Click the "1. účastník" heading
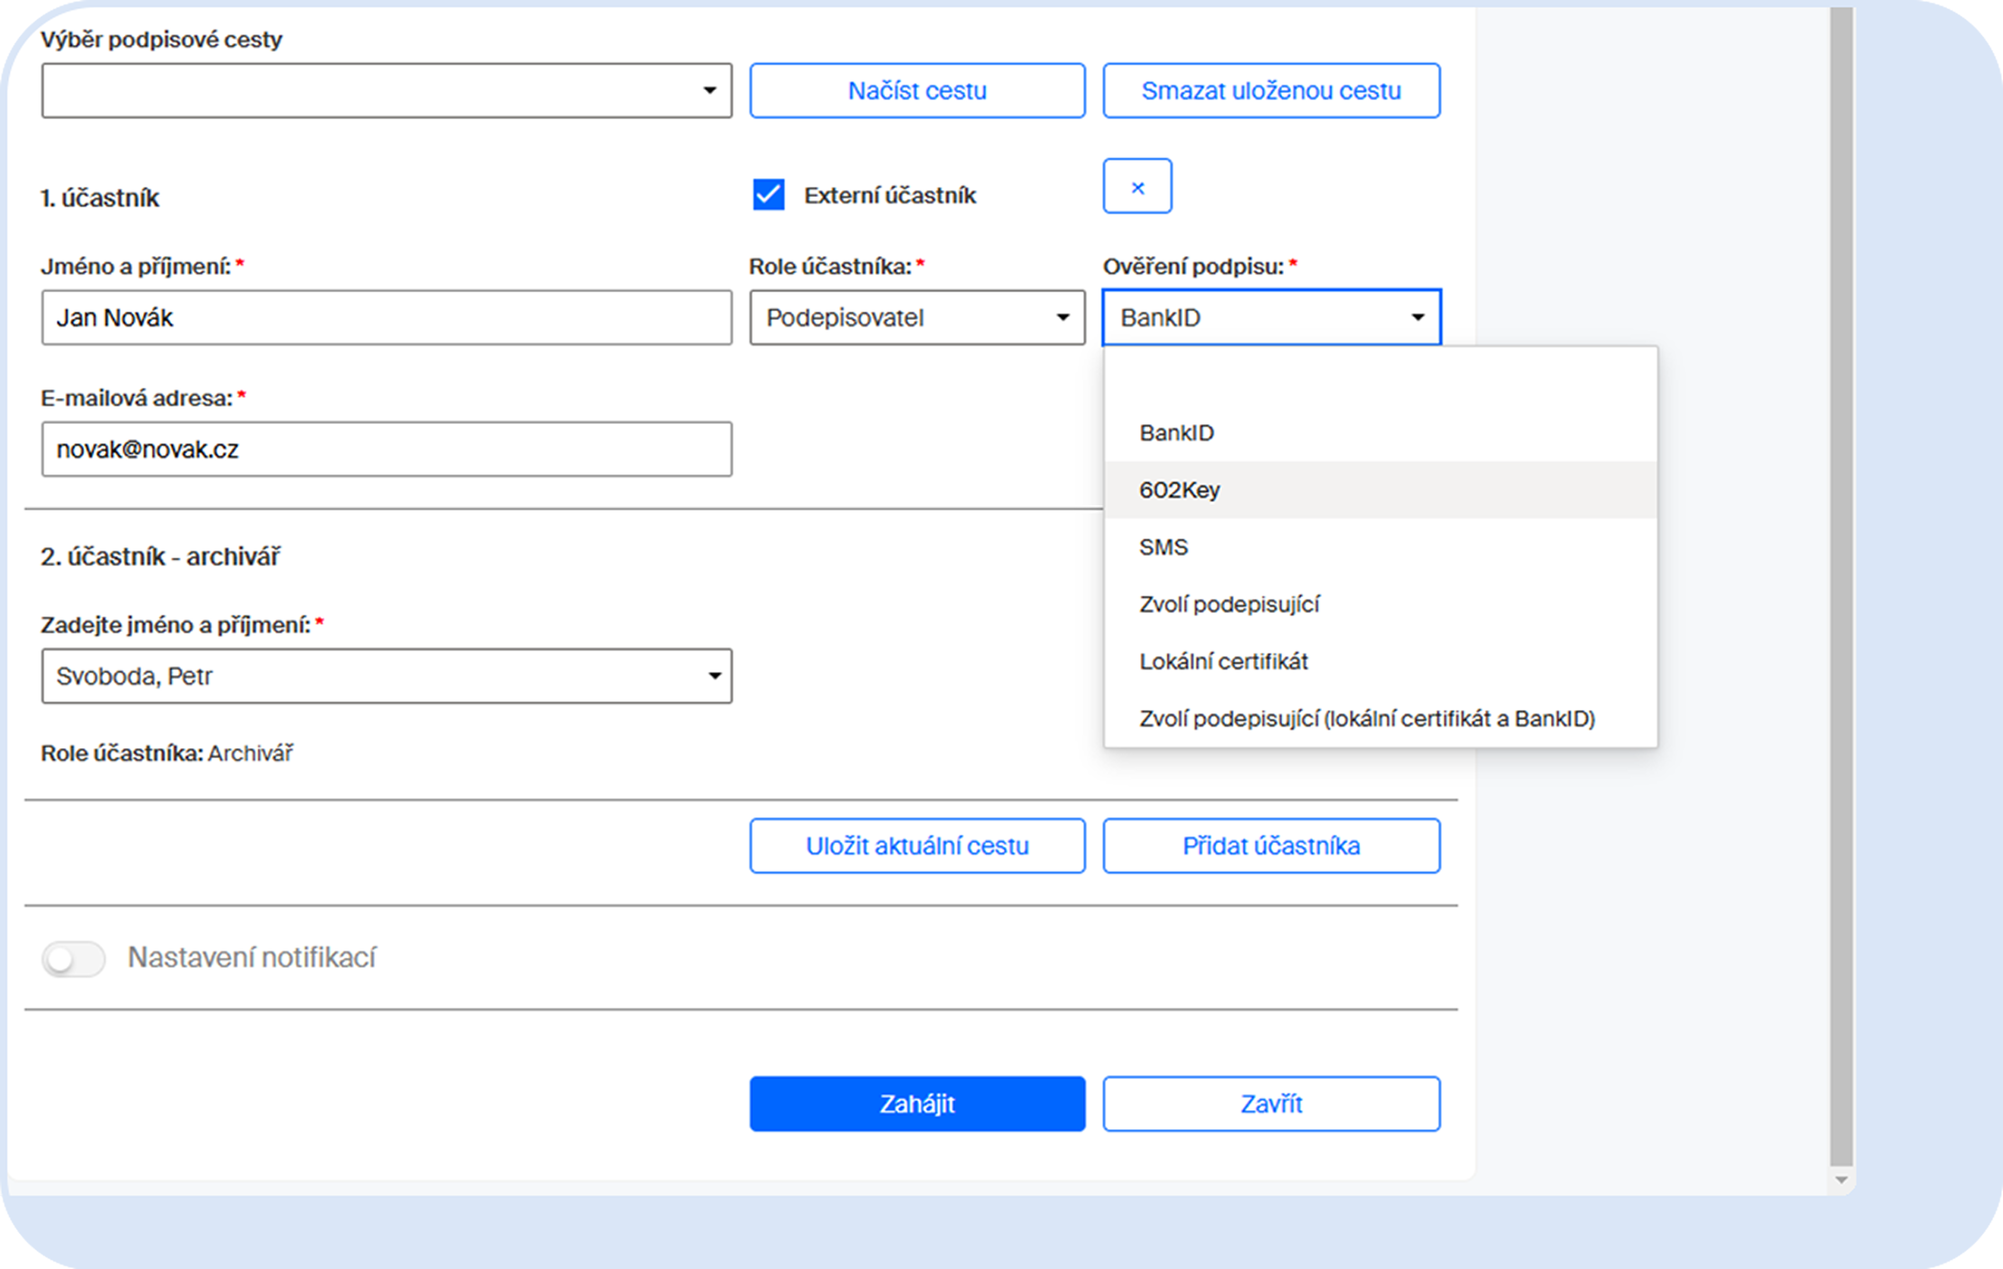The width and height of the screenshot is (2003, 1269). pyautogui.click(x=100, y=199)
